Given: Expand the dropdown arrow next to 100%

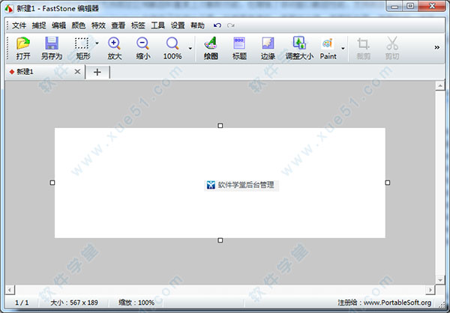Looking at the screenshot, I should click(190, 49).
